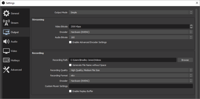Click the settings panel vertical scrollbar
This screenshot has height=99, width=200.
click(x=196, y=53)
